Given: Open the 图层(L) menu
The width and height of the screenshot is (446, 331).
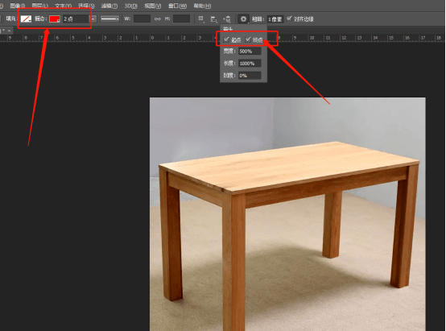Looking at the screenshot, I should (x=40, y=6).
